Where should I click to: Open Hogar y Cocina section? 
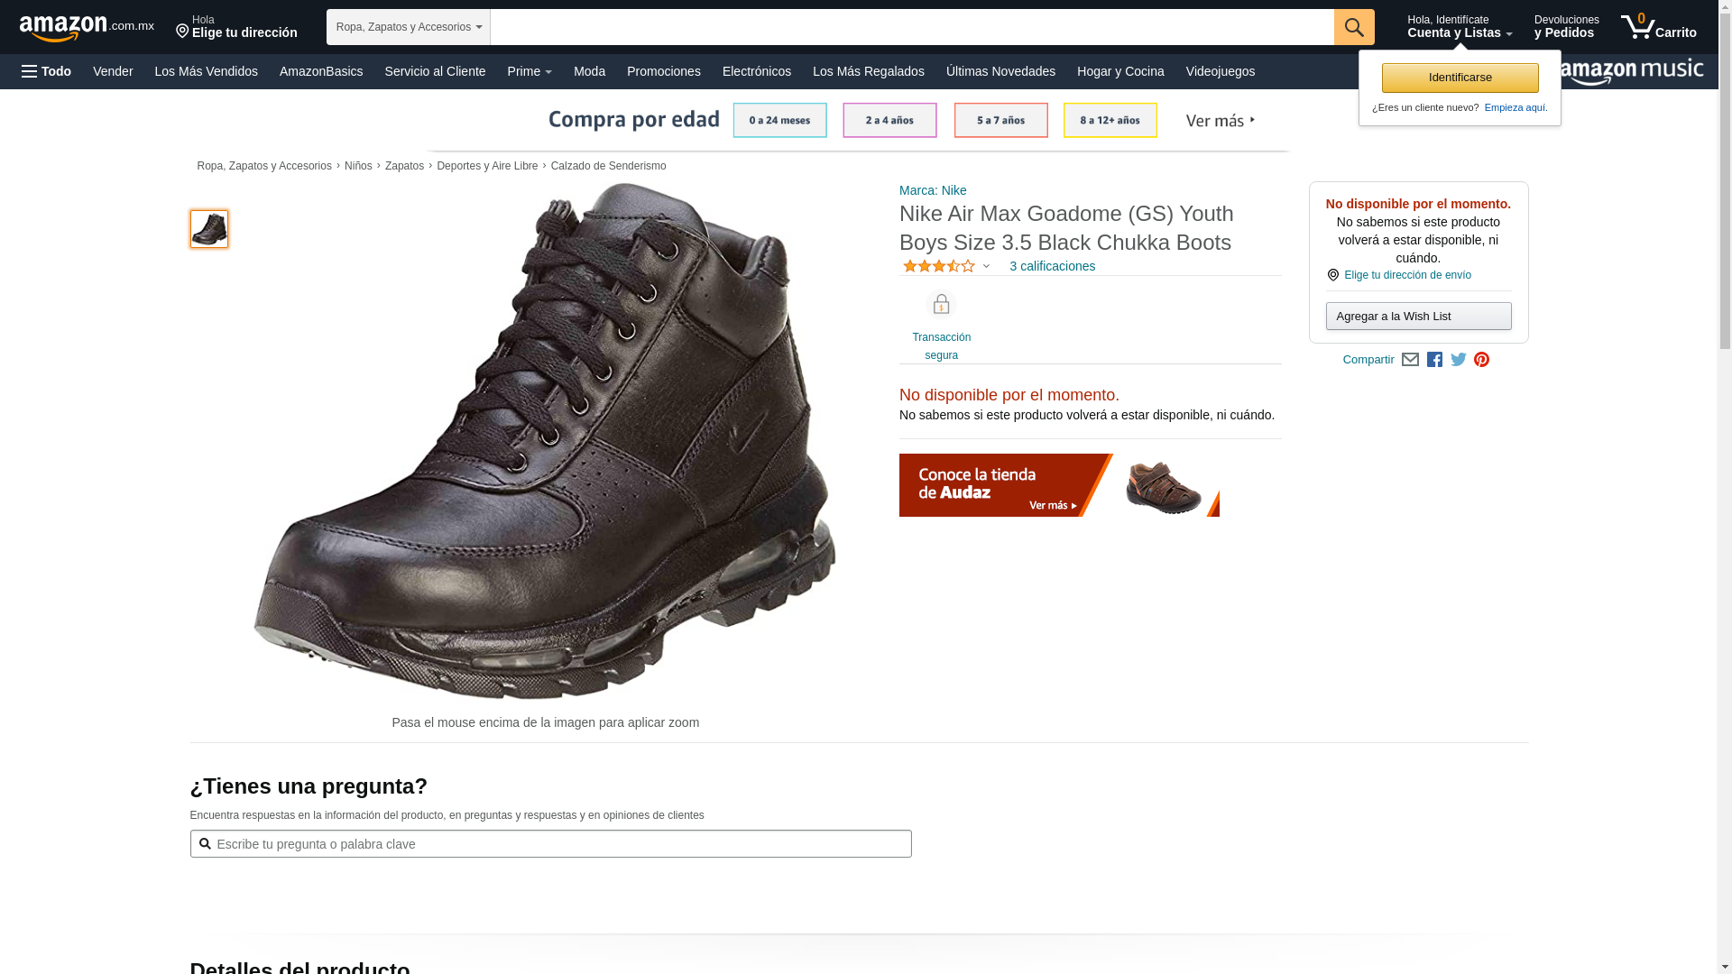[1120, 71]
